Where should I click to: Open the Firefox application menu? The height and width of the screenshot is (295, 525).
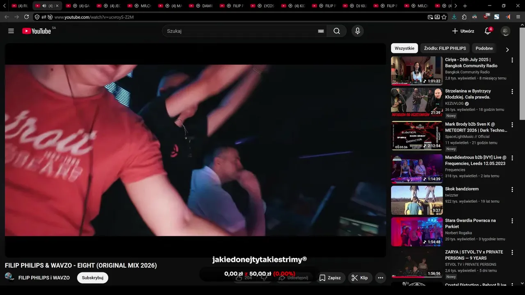(518, 17)
